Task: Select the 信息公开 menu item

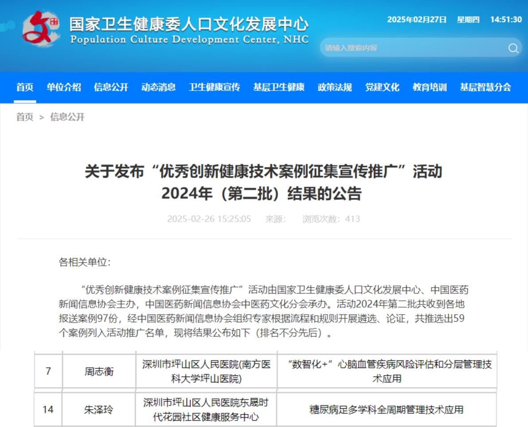Action: coord(112,87)
